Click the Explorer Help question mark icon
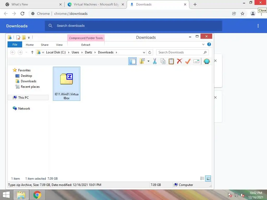Screen dimensions: 267x200 209,44
